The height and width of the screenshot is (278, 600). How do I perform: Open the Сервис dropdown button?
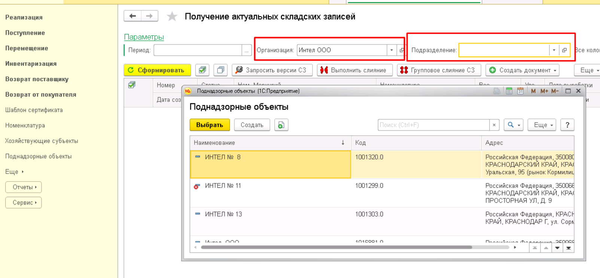click(x=24, y=202)
